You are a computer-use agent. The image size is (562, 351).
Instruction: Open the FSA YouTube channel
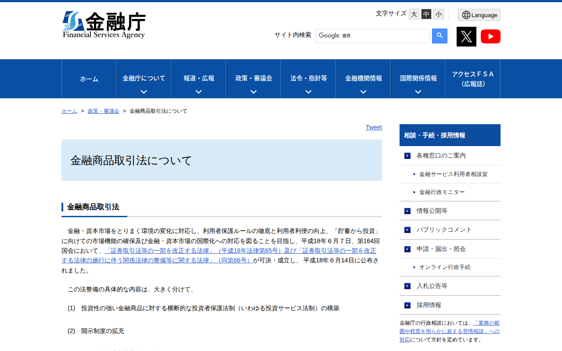[490, 36]
